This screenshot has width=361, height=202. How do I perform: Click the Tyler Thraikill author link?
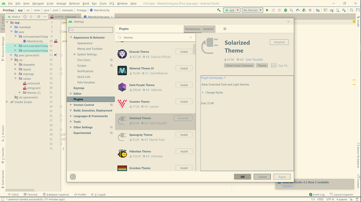pos(254,60)
